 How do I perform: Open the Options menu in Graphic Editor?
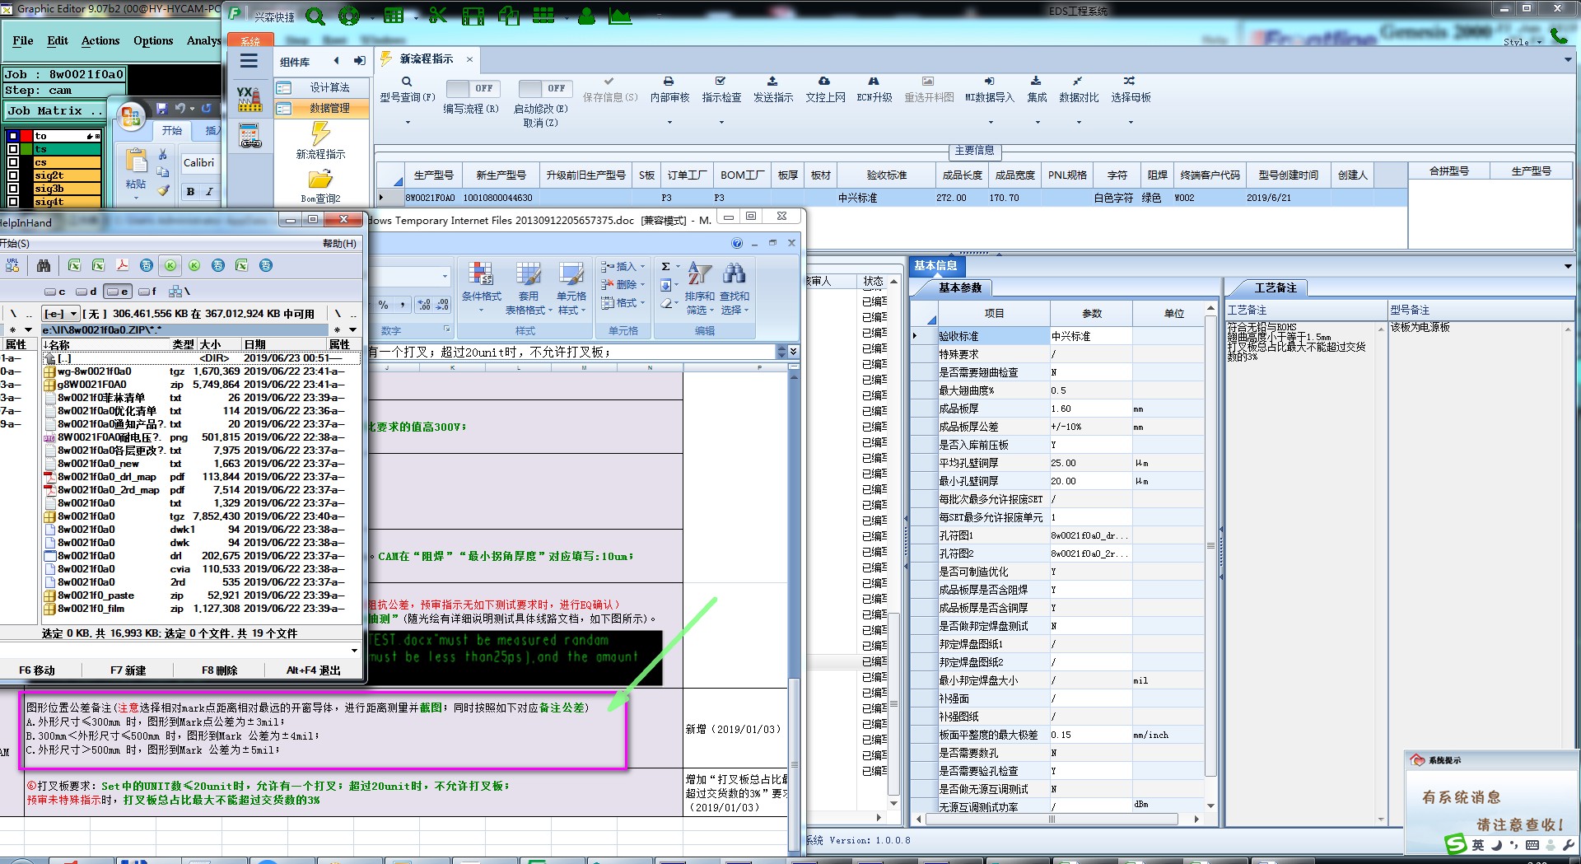coord(153,40)
